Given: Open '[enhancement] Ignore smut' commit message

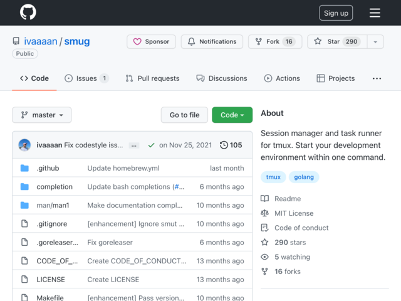Looking at the screenshot, I should [135, 224].
